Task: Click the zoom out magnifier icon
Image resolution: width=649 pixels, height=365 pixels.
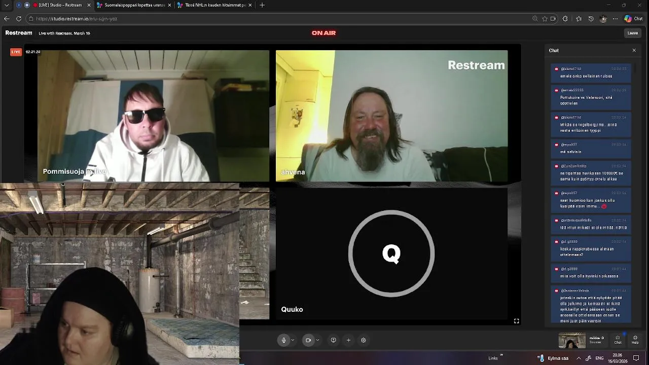Action: tap(535, 19)
